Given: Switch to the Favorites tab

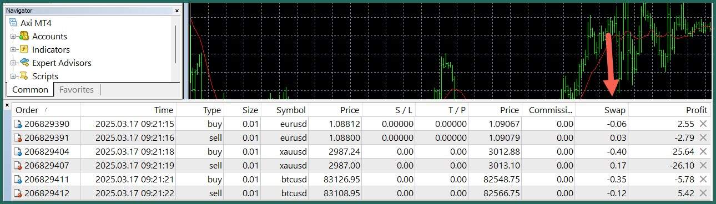Looking at the screenshot, I should 77,89.
